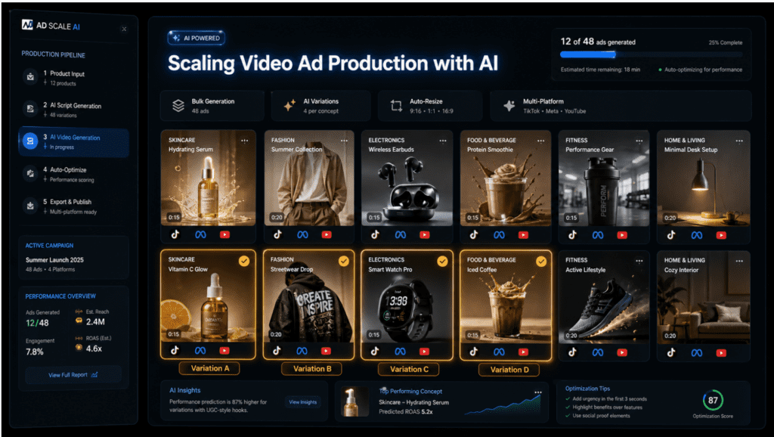Viewport: 774px width, 437px height.
Task: Open more options on Hydrating Serum card
Action: point(244,141)
